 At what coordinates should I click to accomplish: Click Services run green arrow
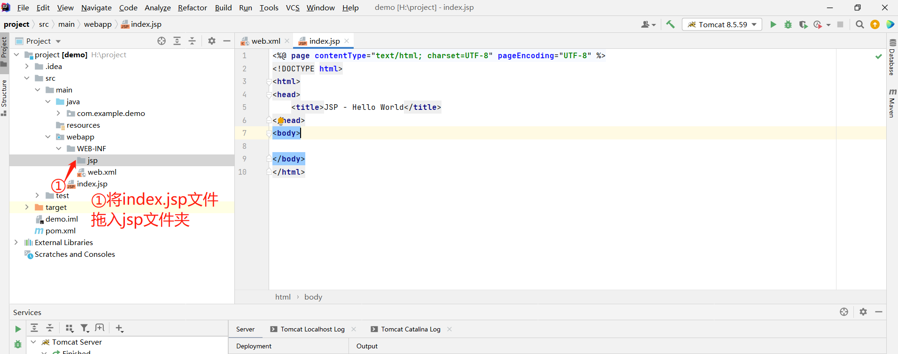(x=18, y=329)
